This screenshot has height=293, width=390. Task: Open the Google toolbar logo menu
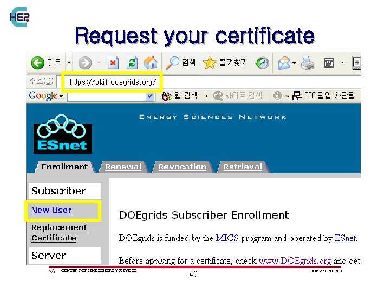pos(45,96)
